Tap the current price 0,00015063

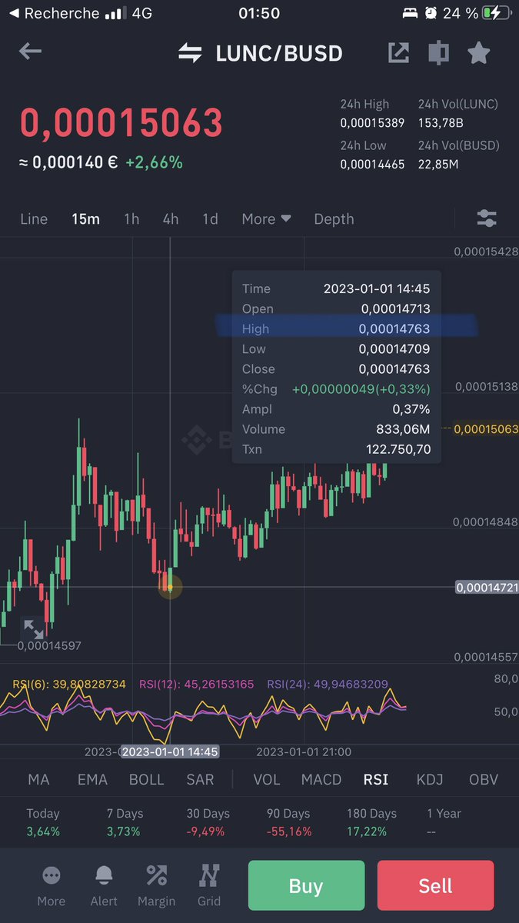[121, 123]
